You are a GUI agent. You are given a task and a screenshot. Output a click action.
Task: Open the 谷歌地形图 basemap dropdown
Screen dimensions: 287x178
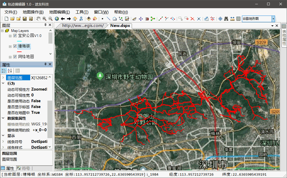click(x=273, y=19)
